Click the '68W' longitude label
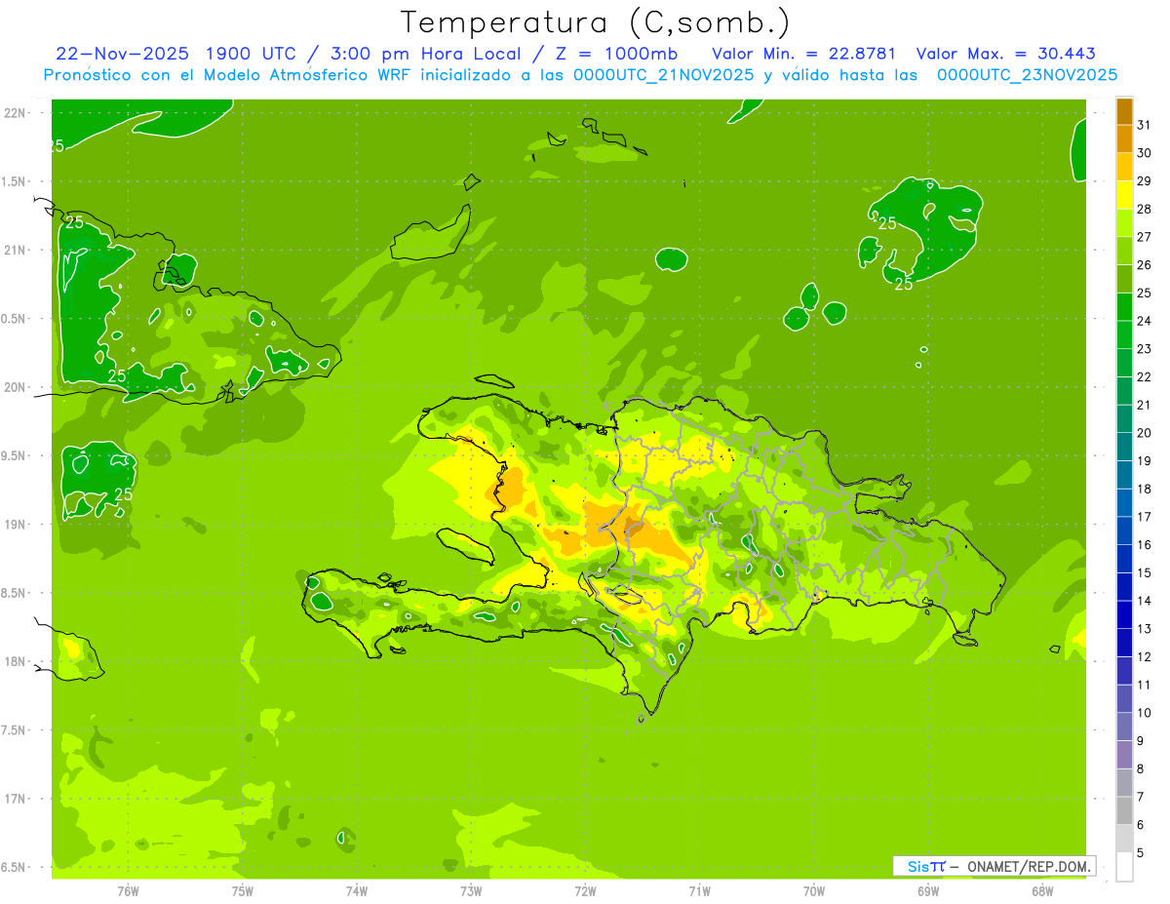1170x904 pixels. 1042,891
